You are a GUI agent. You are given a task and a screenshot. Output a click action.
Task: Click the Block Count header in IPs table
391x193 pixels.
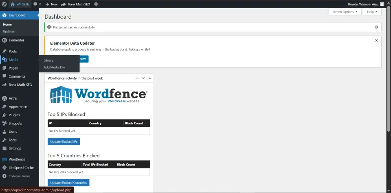tap(137, 123)
